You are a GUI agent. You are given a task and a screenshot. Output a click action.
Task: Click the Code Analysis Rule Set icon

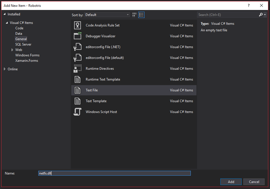78,25
